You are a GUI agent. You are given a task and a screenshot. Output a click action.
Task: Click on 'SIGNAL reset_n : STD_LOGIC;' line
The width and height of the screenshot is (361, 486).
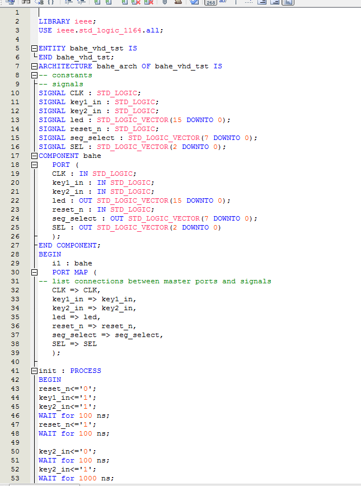coord(99,129)
